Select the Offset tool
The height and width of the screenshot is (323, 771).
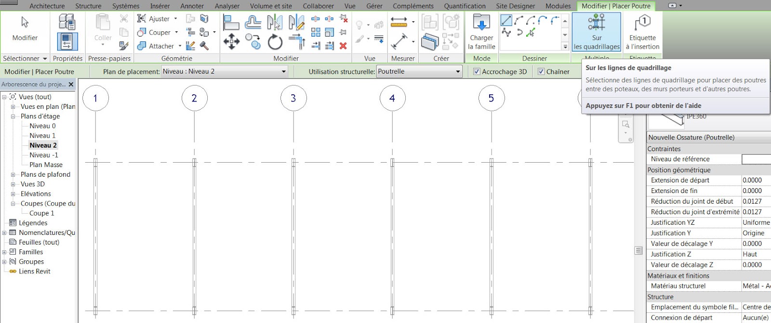tap(253, 22)
